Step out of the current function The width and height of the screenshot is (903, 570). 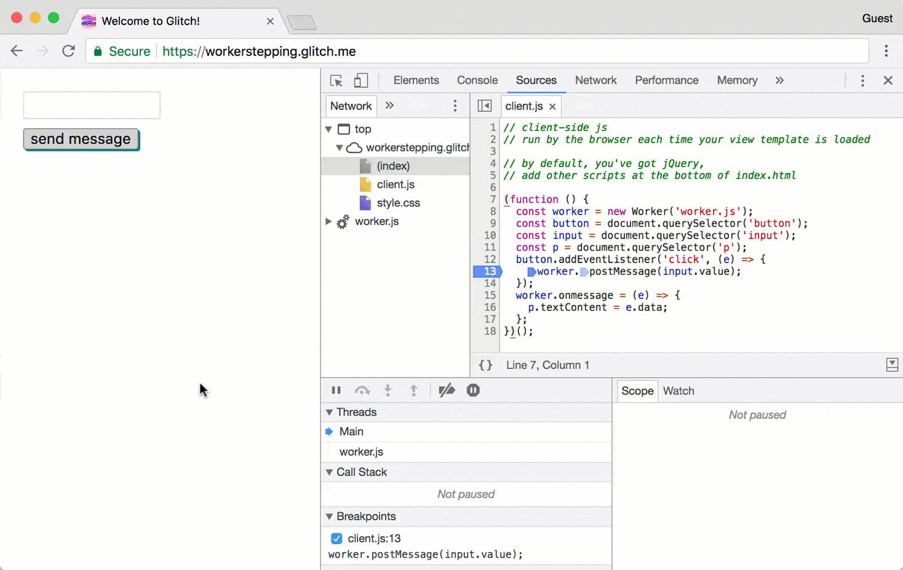tap(413, 390)
